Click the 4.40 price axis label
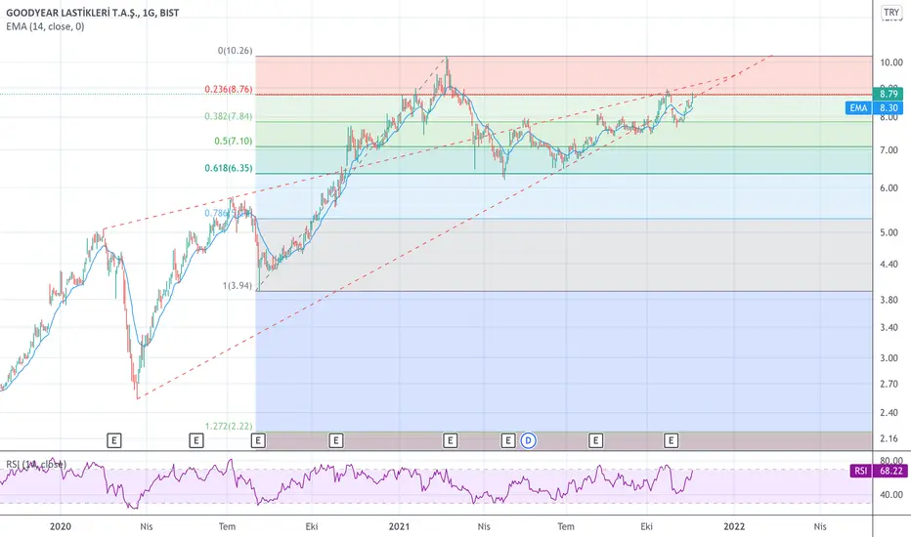This screenshot has height=537, width=911. pos(889,264)
